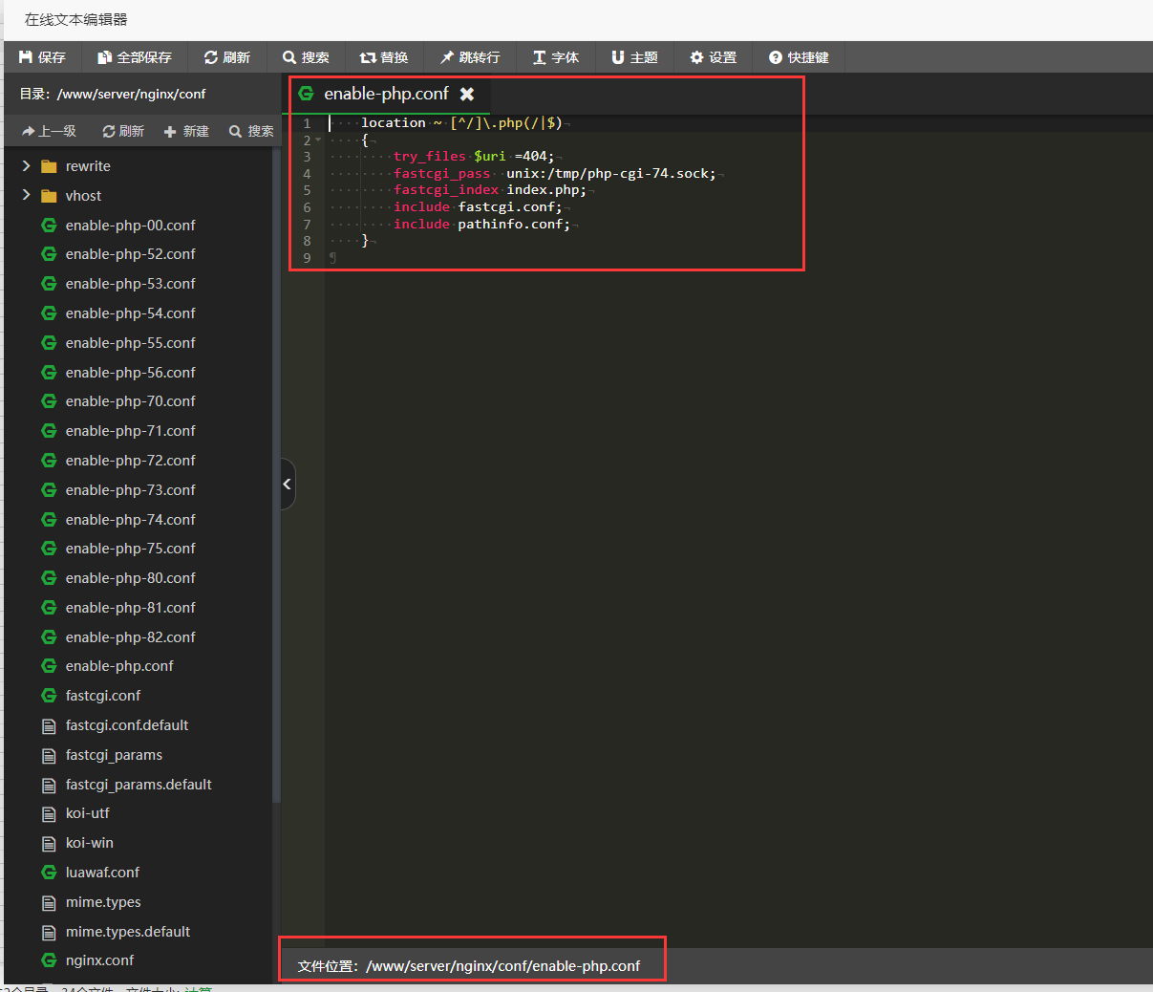Click the mime.types document icon
The width and height of the screenshot is (1153, 992).
pyautogui.click(x=49, y=903)
